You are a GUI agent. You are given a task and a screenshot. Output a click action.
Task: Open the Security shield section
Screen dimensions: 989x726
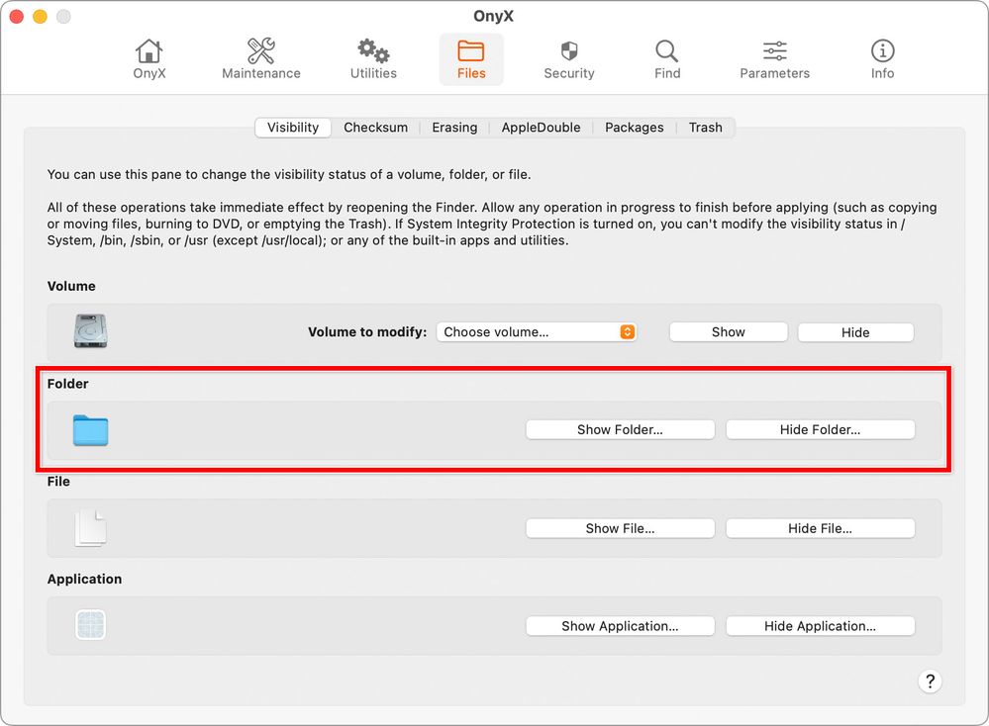[569, 59]
